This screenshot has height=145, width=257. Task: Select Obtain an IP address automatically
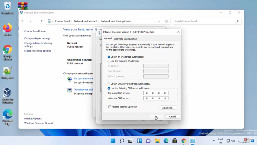click(x=109, y=57)
